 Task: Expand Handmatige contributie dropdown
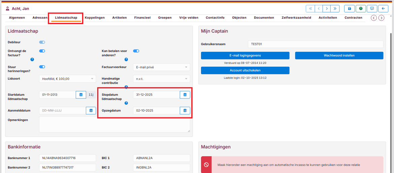click(161, 79)
